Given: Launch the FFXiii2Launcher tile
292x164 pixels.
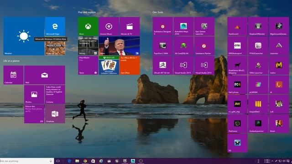Looking at the screenshot, I should 258,46.
